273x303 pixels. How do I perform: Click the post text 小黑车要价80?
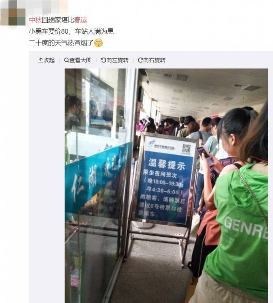pos(48,31)
